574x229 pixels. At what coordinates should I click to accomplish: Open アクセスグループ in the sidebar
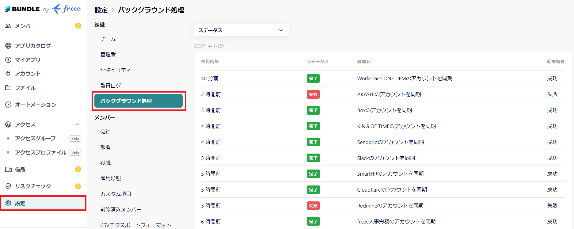[x=36, y=138]
